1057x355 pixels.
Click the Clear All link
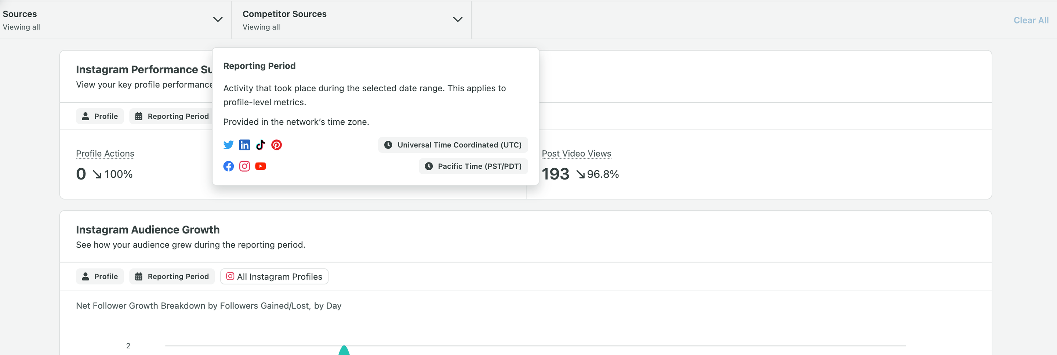click(x=1031, y=20)
